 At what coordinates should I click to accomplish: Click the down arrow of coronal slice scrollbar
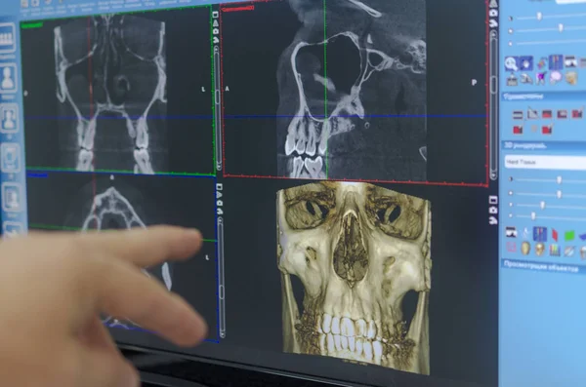coord(219,167)
